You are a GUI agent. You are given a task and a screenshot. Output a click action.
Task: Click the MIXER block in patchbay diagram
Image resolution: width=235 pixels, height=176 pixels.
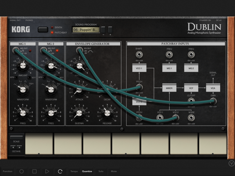(169, 88)
